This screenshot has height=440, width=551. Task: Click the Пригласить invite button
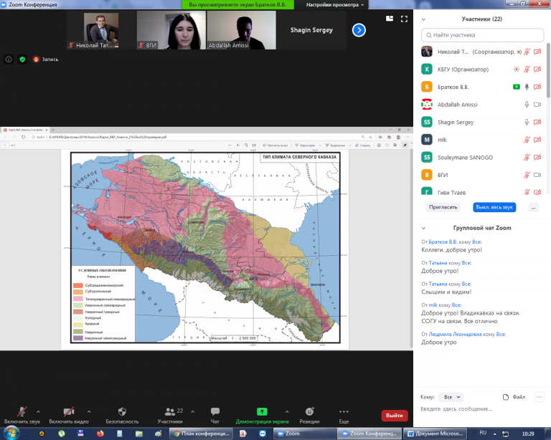pyautogui.click(x=443, y=207)
